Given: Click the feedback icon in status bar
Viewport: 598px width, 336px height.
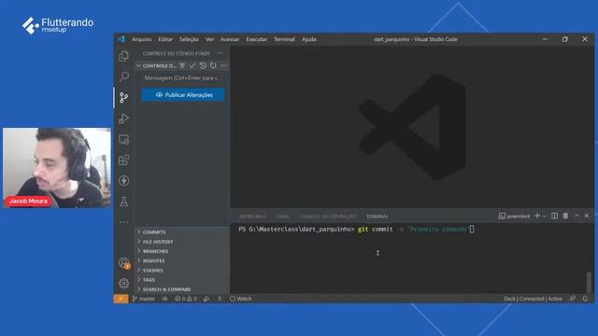Looking at the screenshot, I should (x=573, y=299).
